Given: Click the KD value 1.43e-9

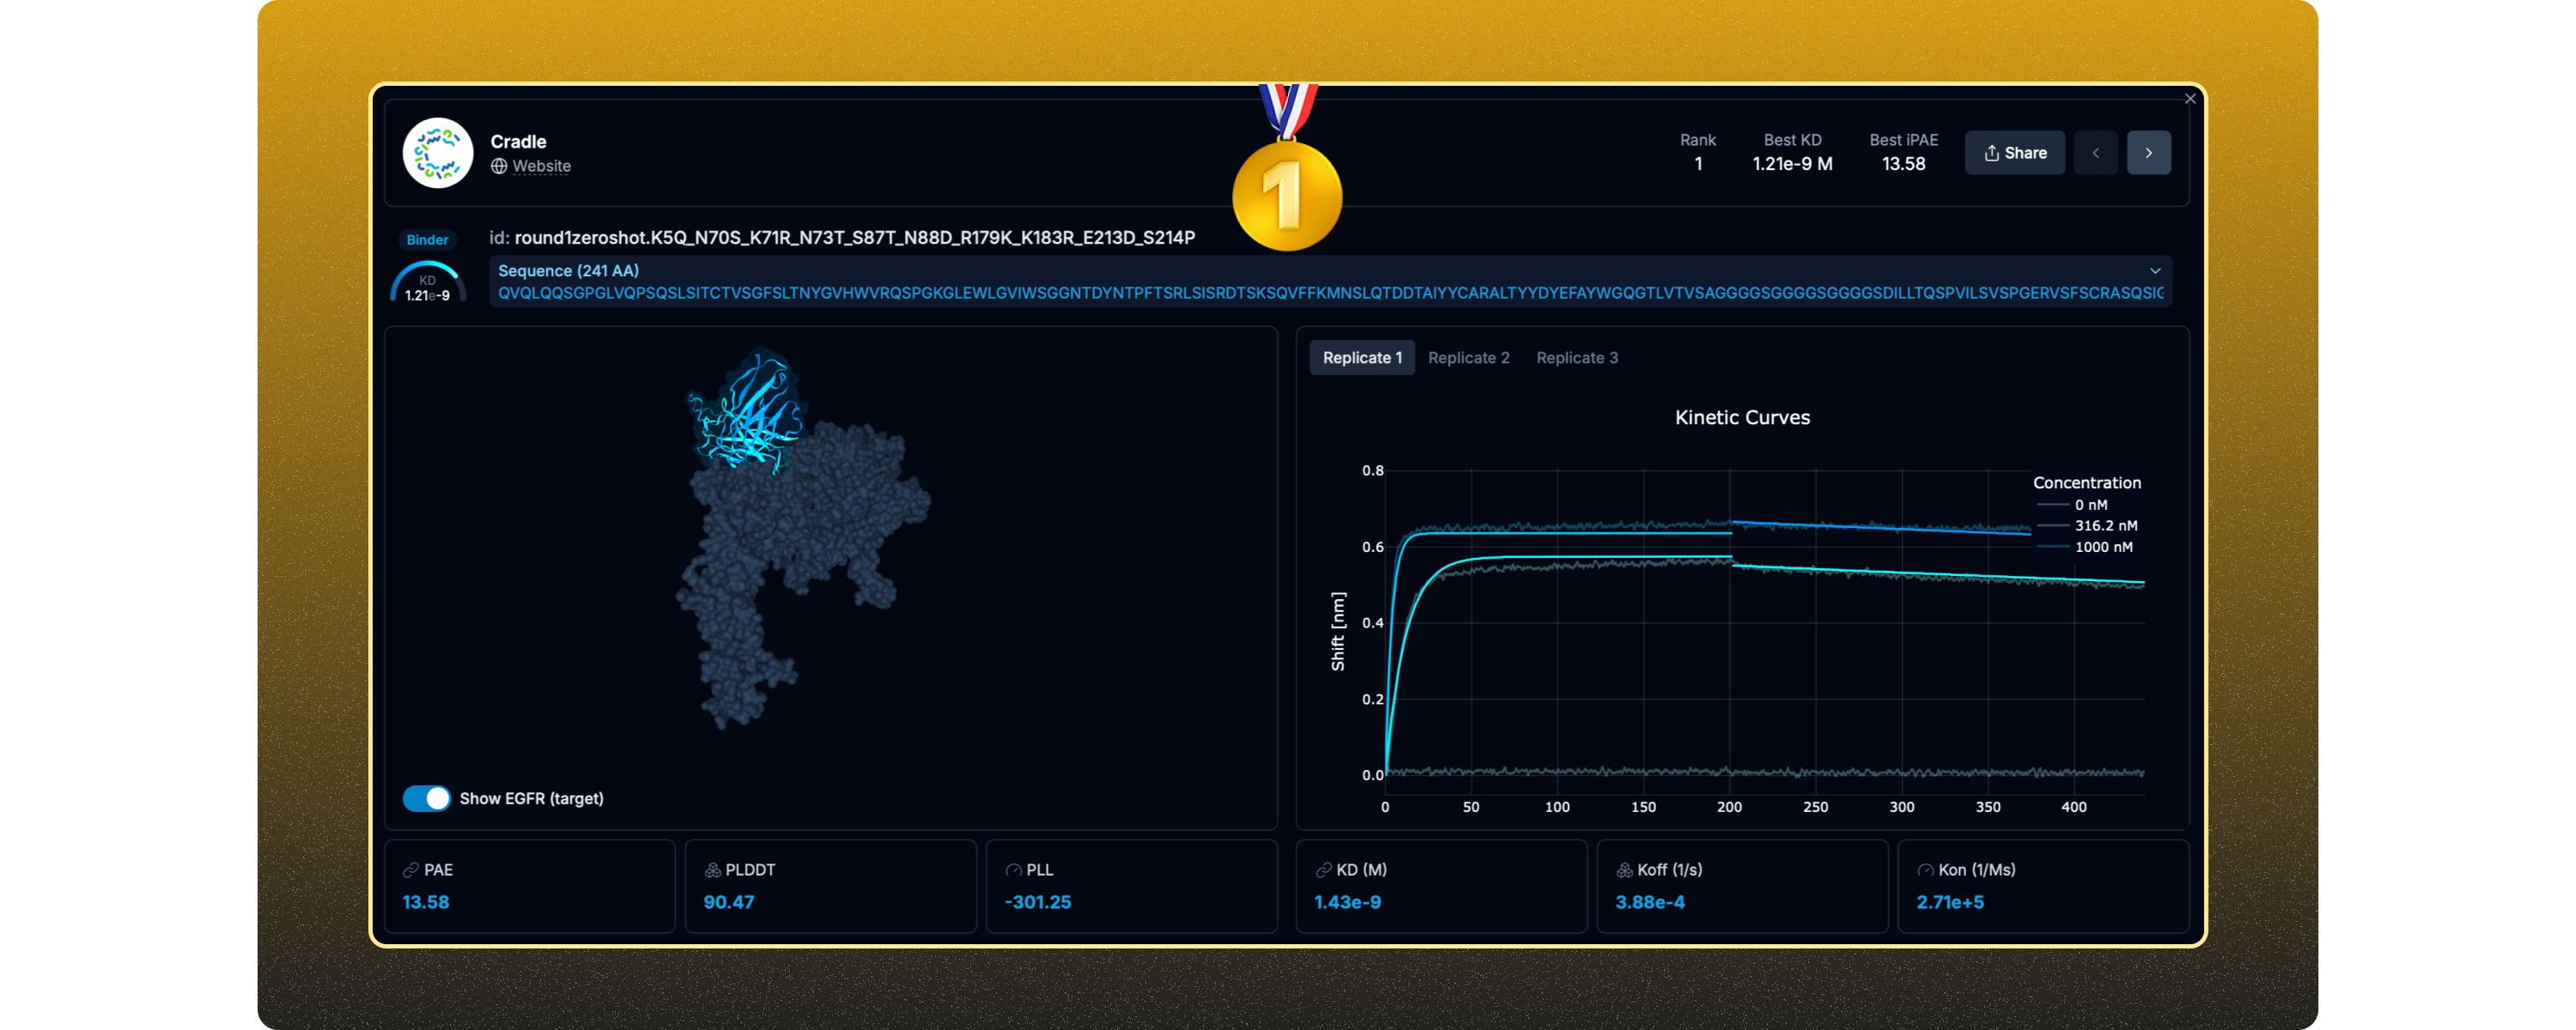Looking at the screenshot, I should click(1348, 902).
